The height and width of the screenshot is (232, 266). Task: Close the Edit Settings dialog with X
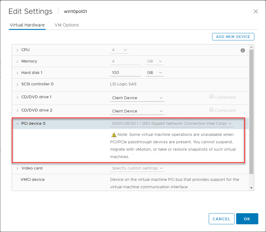[256, 11]
